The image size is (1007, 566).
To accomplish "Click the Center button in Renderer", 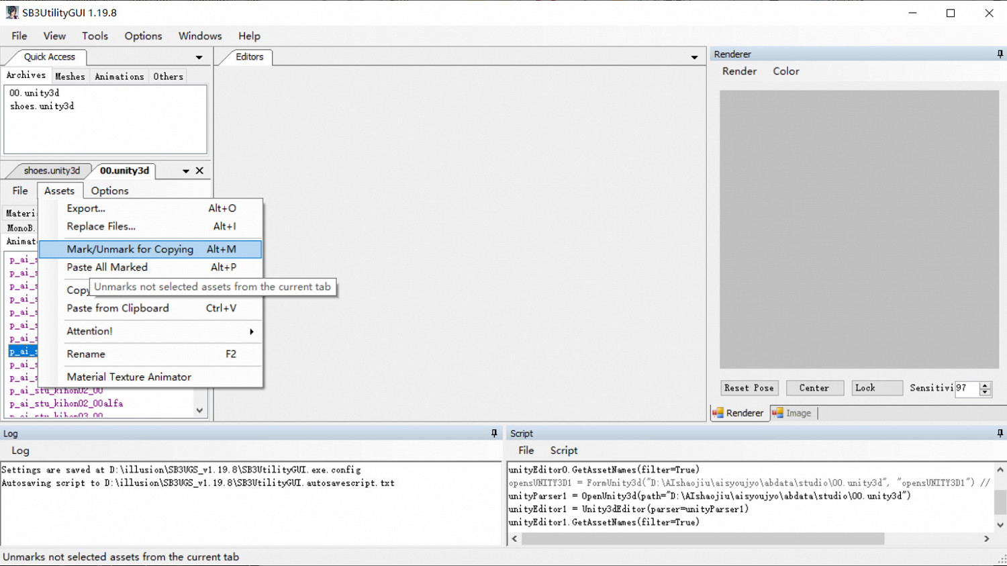I will tap(814, 388).
